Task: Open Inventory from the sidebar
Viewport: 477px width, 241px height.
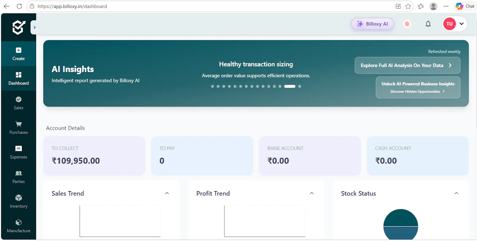Action: (18, 201)
